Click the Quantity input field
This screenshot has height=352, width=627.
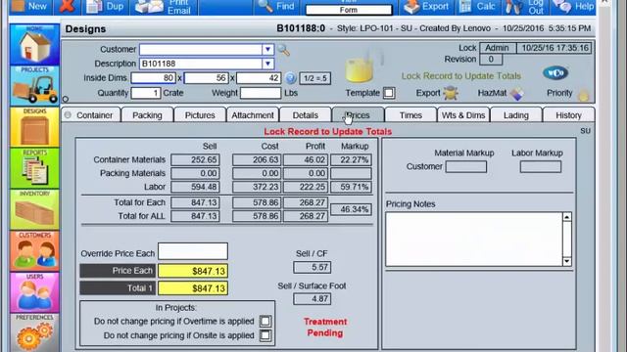pyautogui.click(x=146, y=93)
